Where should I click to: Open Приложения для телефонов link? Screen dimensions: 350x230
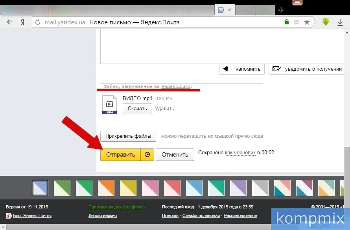(116, 207)
